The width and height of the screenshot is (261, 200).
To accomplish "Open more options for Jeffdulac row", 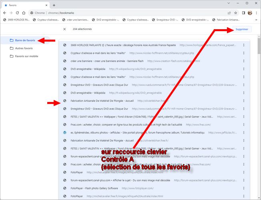I will click(244, 133).
